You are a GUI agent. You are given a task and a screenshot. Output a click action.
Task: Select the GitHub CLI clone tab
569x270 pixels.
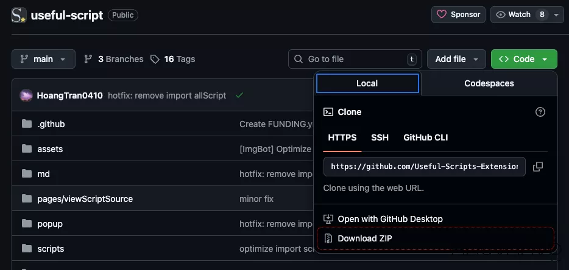click(426, 137)
